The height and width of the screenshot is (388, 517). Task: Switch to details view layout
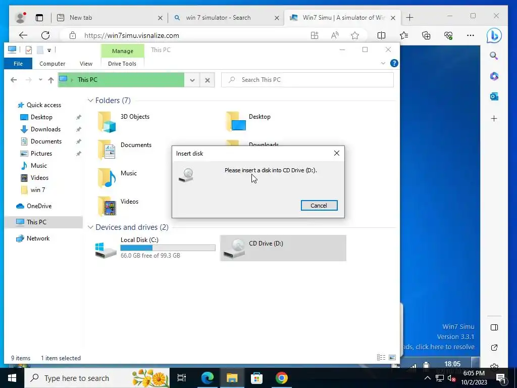[381, 357]
